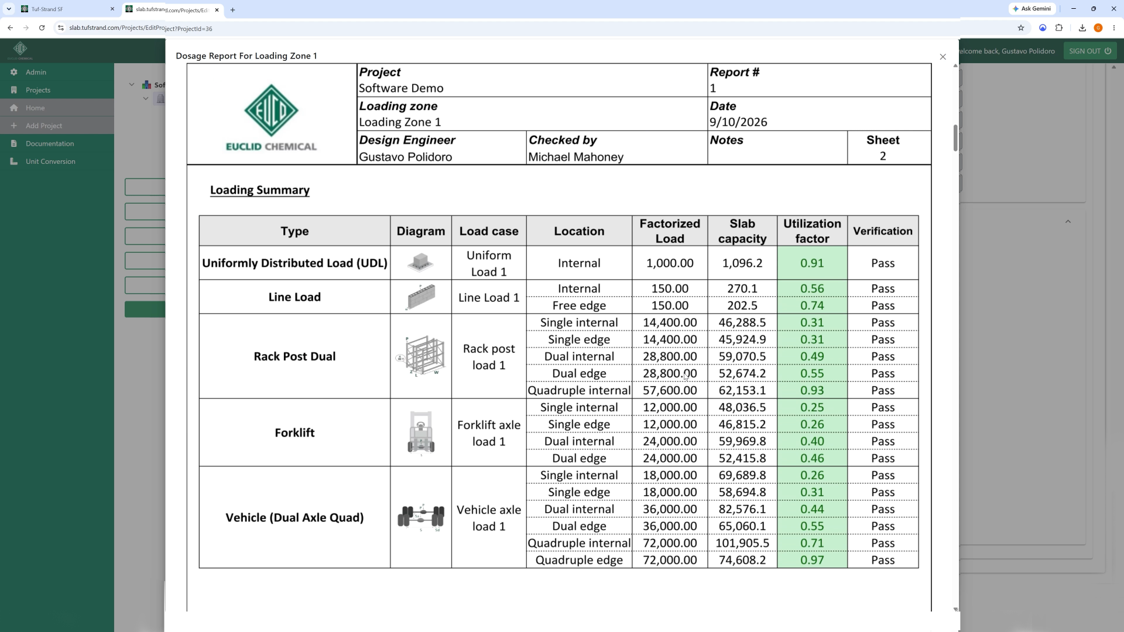Click the Quadruple edge location cell
Image resolution: width=1124 pixels, height=632 pixels.
tap(579, 560)
